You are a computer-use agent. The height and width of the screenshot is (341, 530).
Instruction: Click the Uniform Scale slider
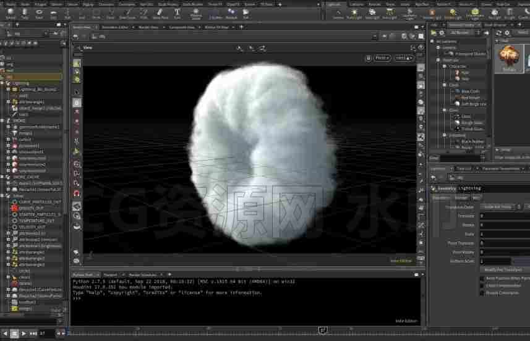point(521,261)
